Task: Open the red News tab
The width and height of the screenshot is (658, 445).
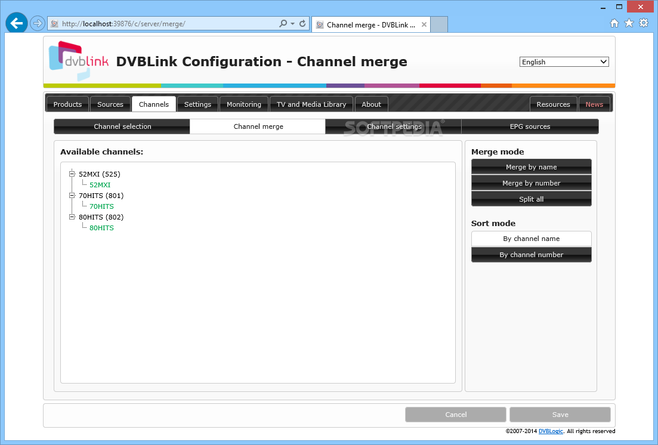Action: point(594,104)
